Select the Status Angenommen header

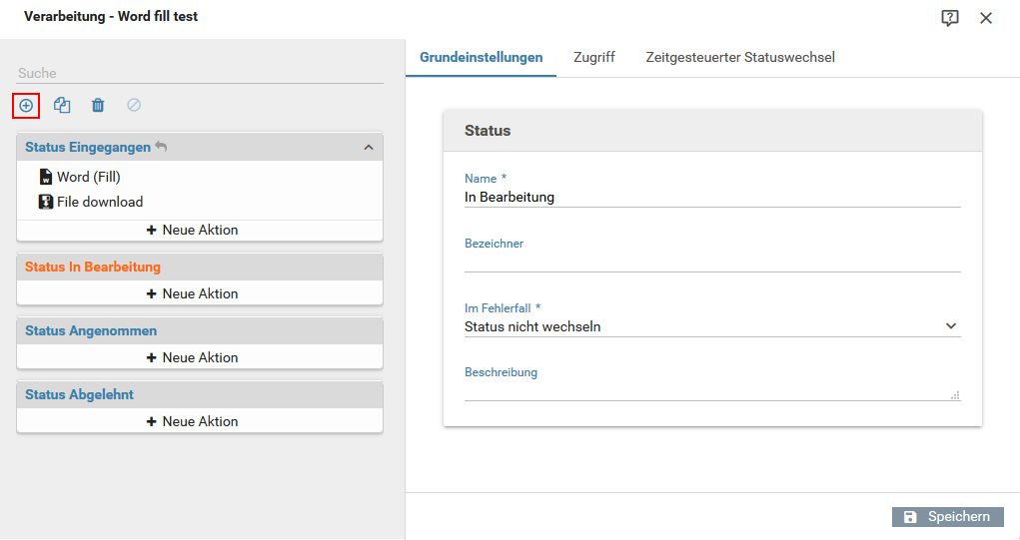pos(200,330)
